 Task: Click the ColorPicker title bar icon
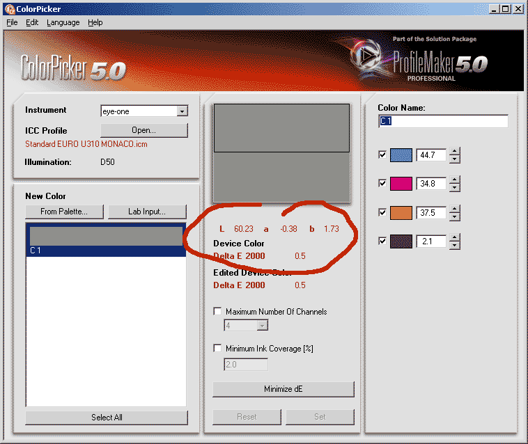[10, 9]
